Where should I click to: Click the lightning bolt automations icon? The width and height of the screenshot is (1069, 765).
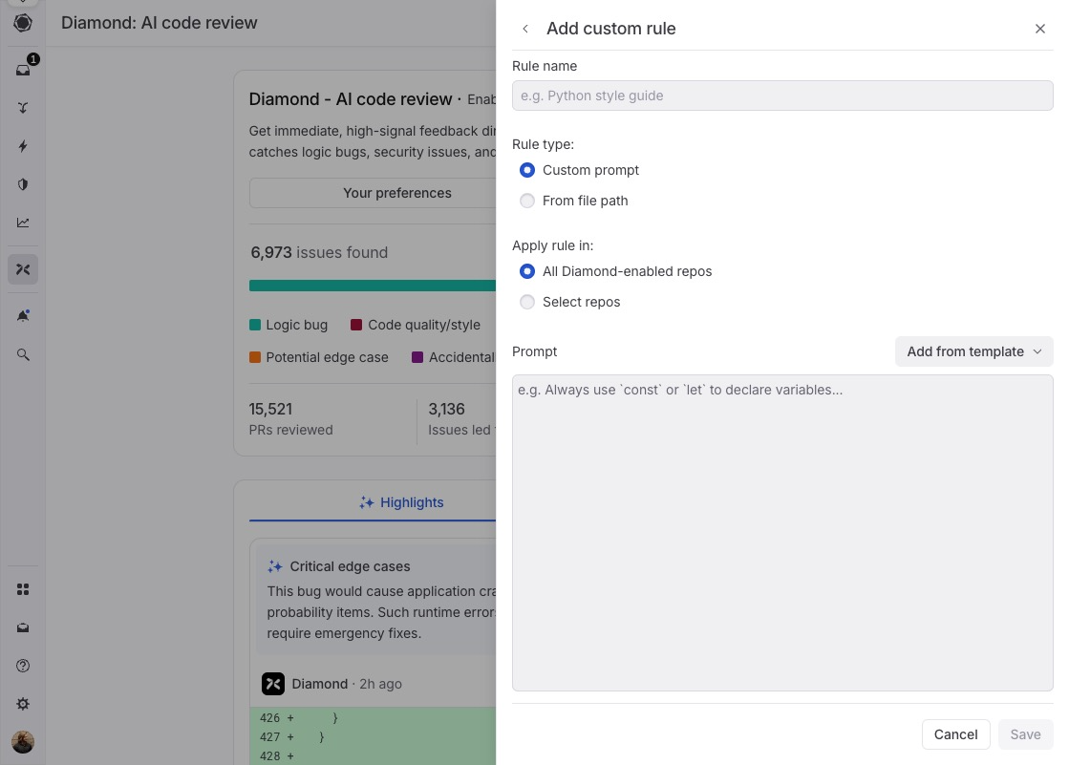pos(23,146)
